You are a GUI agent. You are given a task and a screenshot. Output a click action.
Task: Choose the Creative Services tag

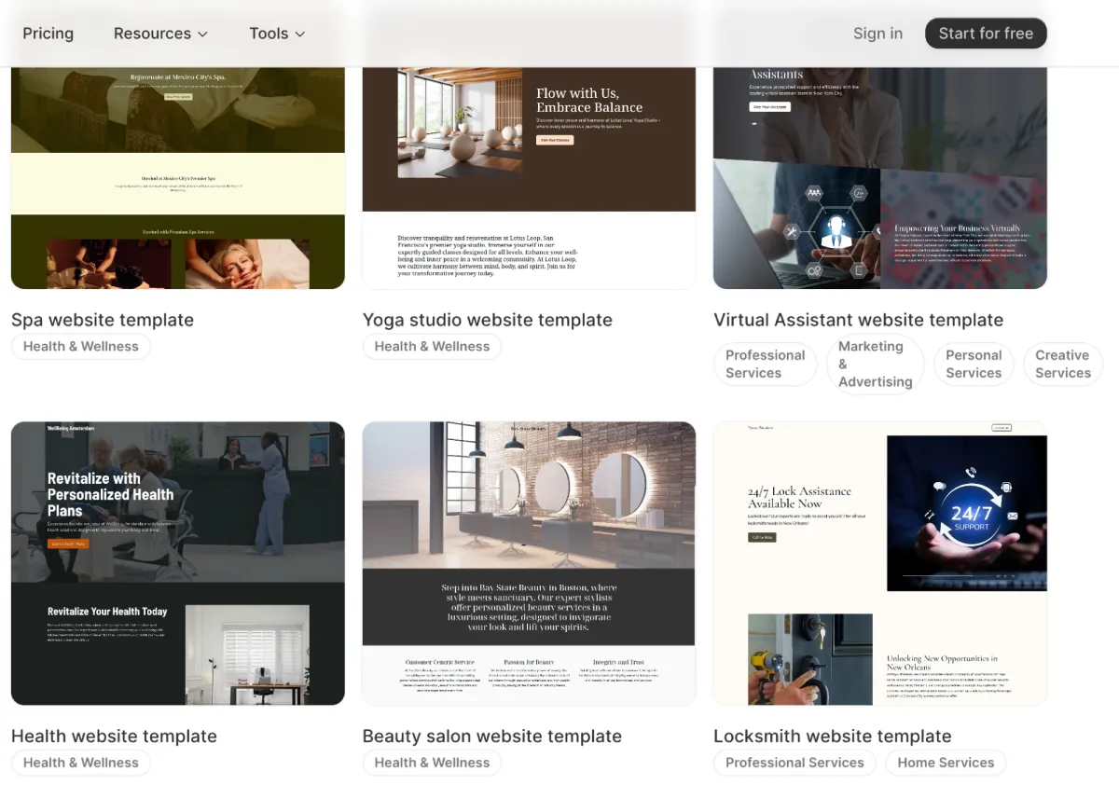(x=1062, y=364)
